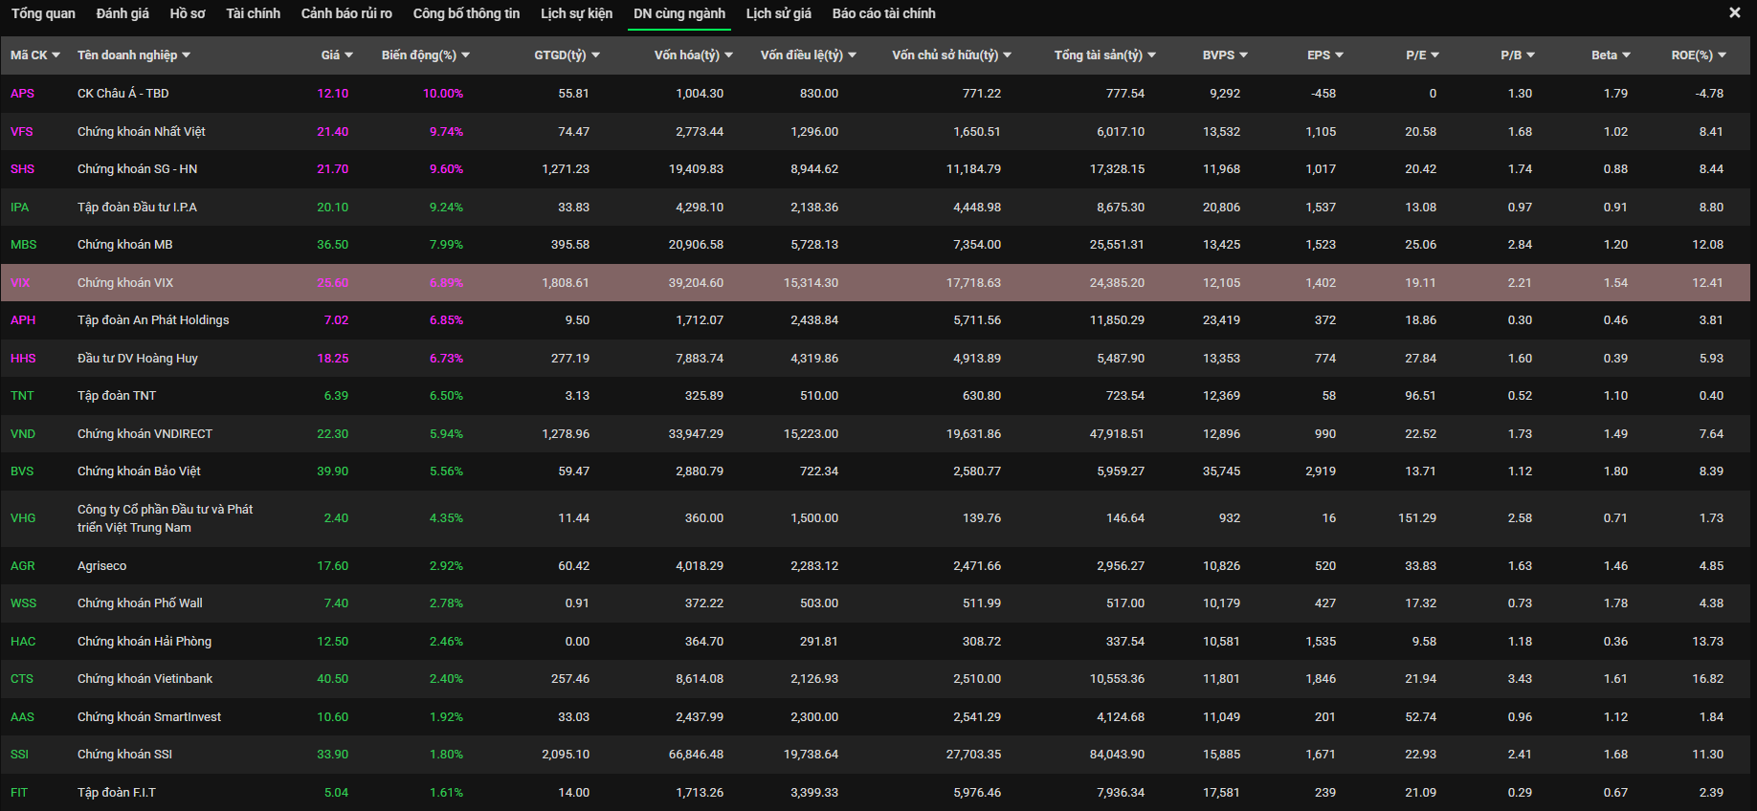1757x811 pixels.
Task: Sort by the Vốn hóa(tỷ) column arrow
Action: coord(728,55)
